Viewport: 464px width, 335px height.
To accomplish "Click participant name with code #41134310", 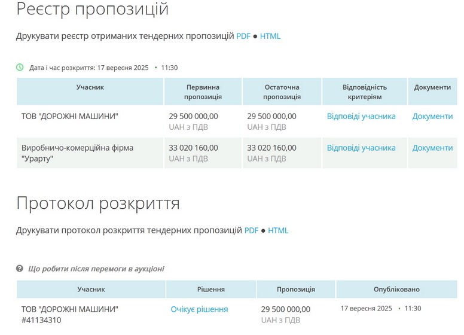I will click(x=69, y=315).
